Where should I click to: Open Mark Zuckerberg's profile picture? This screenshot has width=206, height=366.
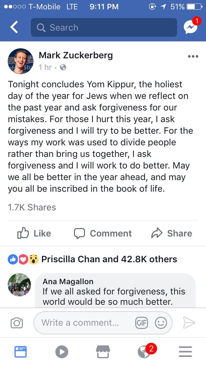pyautogui.click(x=20, y=61)
